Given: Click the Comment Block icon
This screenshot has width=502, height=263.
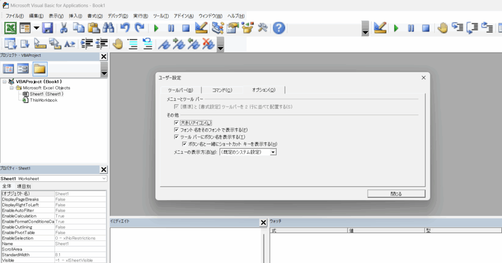Looking at the screenshot, I should tap(132, 44).
